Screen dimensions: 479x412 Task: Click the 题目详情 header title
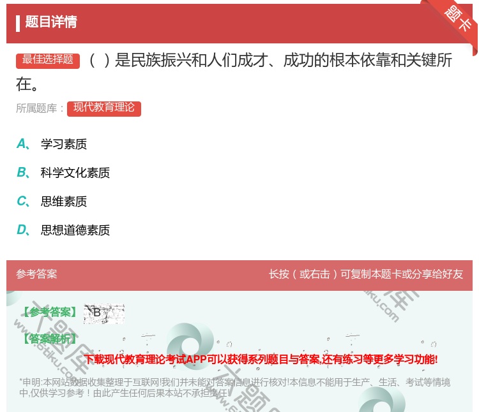tap(51, 22)
